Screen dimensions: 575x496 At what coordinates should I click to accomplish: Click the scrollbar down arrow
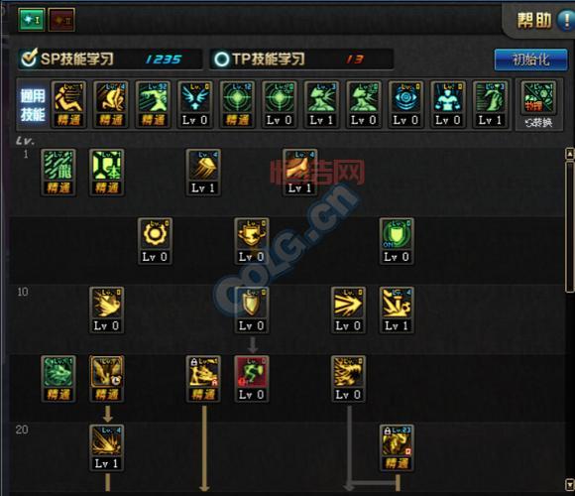[569, 484]
